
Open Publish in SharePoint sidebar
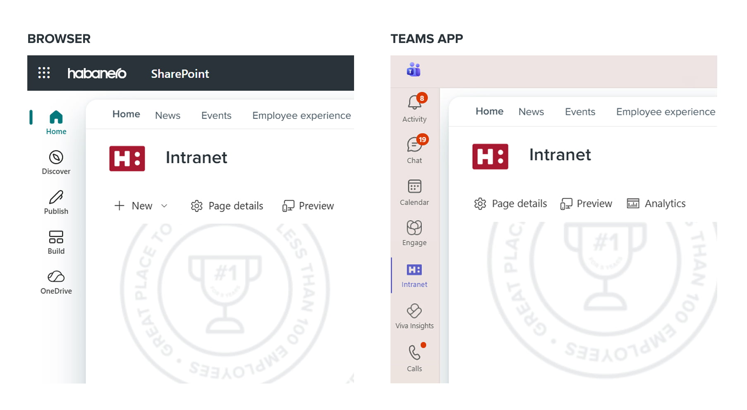click(x=56, y=203)
